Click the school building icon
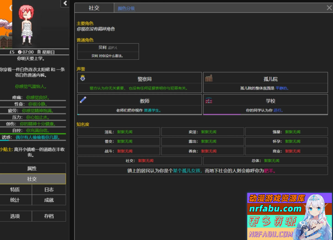333x240 pixels. 209,100
